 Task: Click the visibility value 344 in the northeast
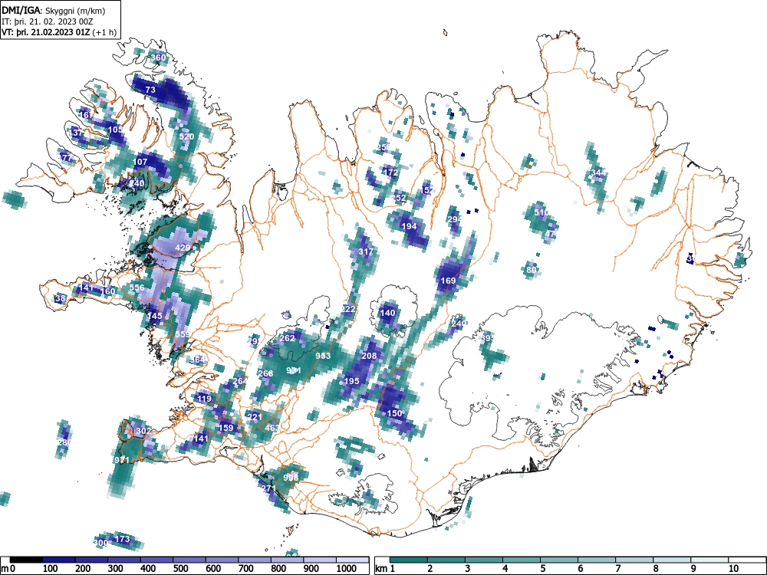(598, 172)
